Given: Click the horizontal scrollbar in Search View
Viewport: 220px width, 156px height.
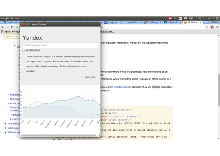Looking at the screenshot, I should click(x=59, y=135).
